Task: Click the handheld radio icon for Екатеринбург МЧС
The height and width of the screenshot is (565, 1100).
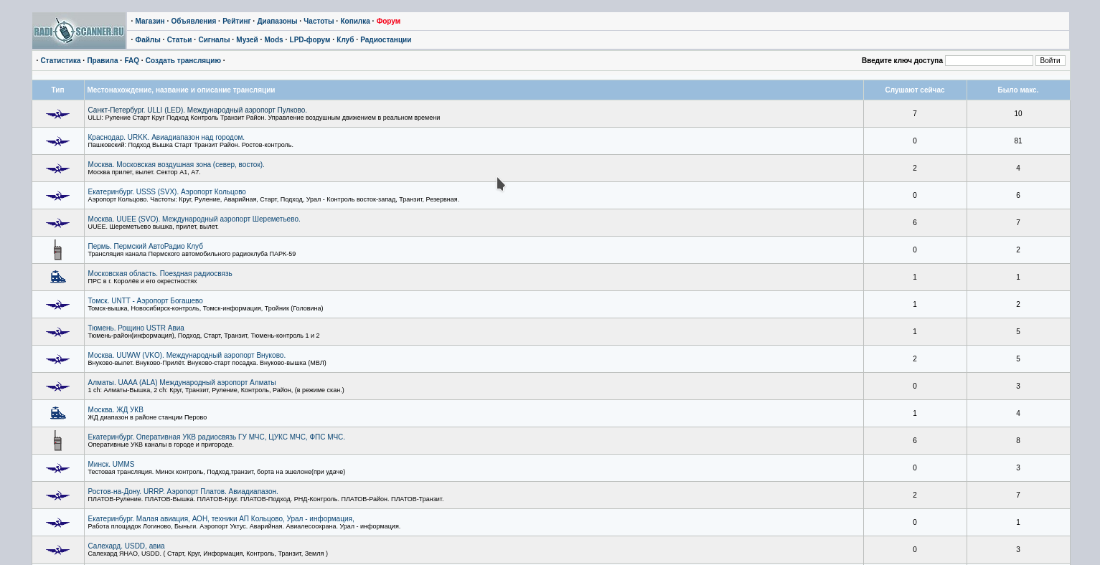Action: point(57,441)
